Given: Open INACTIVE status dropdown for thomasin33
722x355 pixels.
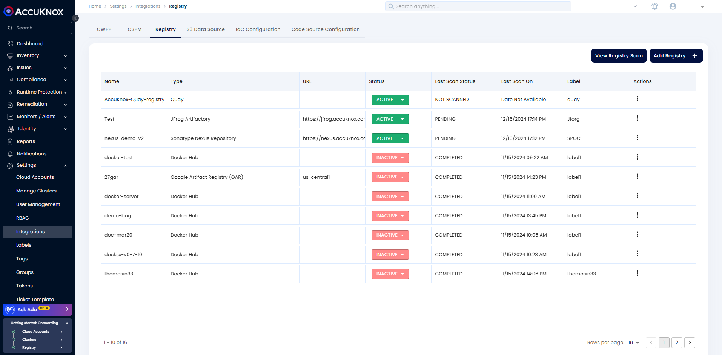Looking at the screenshot, I should [390, 274].
